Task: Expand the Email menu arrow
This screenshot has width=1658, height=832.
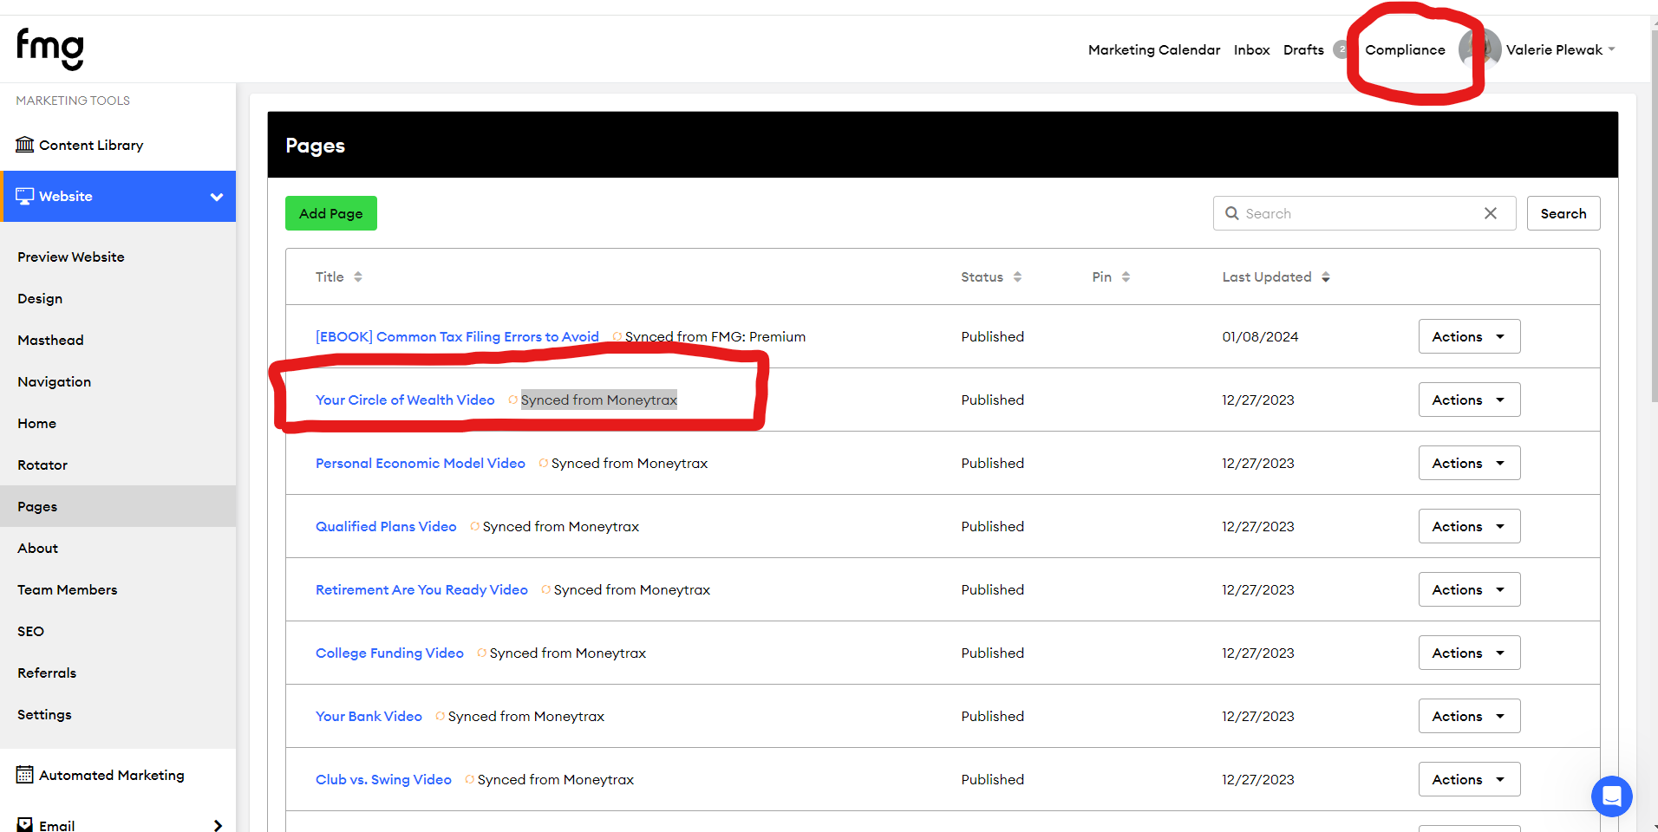Action: coord(218,825)
